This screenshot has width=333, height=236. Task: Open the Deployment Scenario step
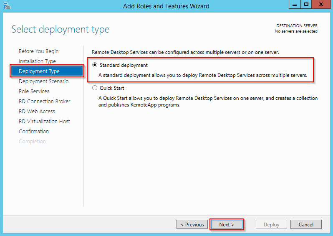point(43,81)
